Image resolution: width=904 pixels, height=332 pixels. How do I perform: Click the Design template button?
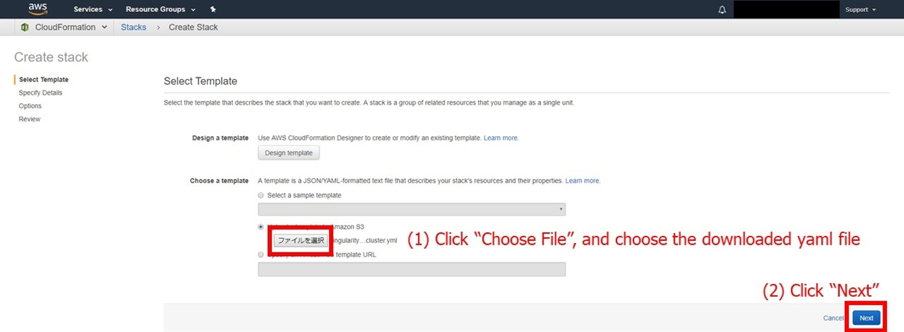tap(289, 153)
